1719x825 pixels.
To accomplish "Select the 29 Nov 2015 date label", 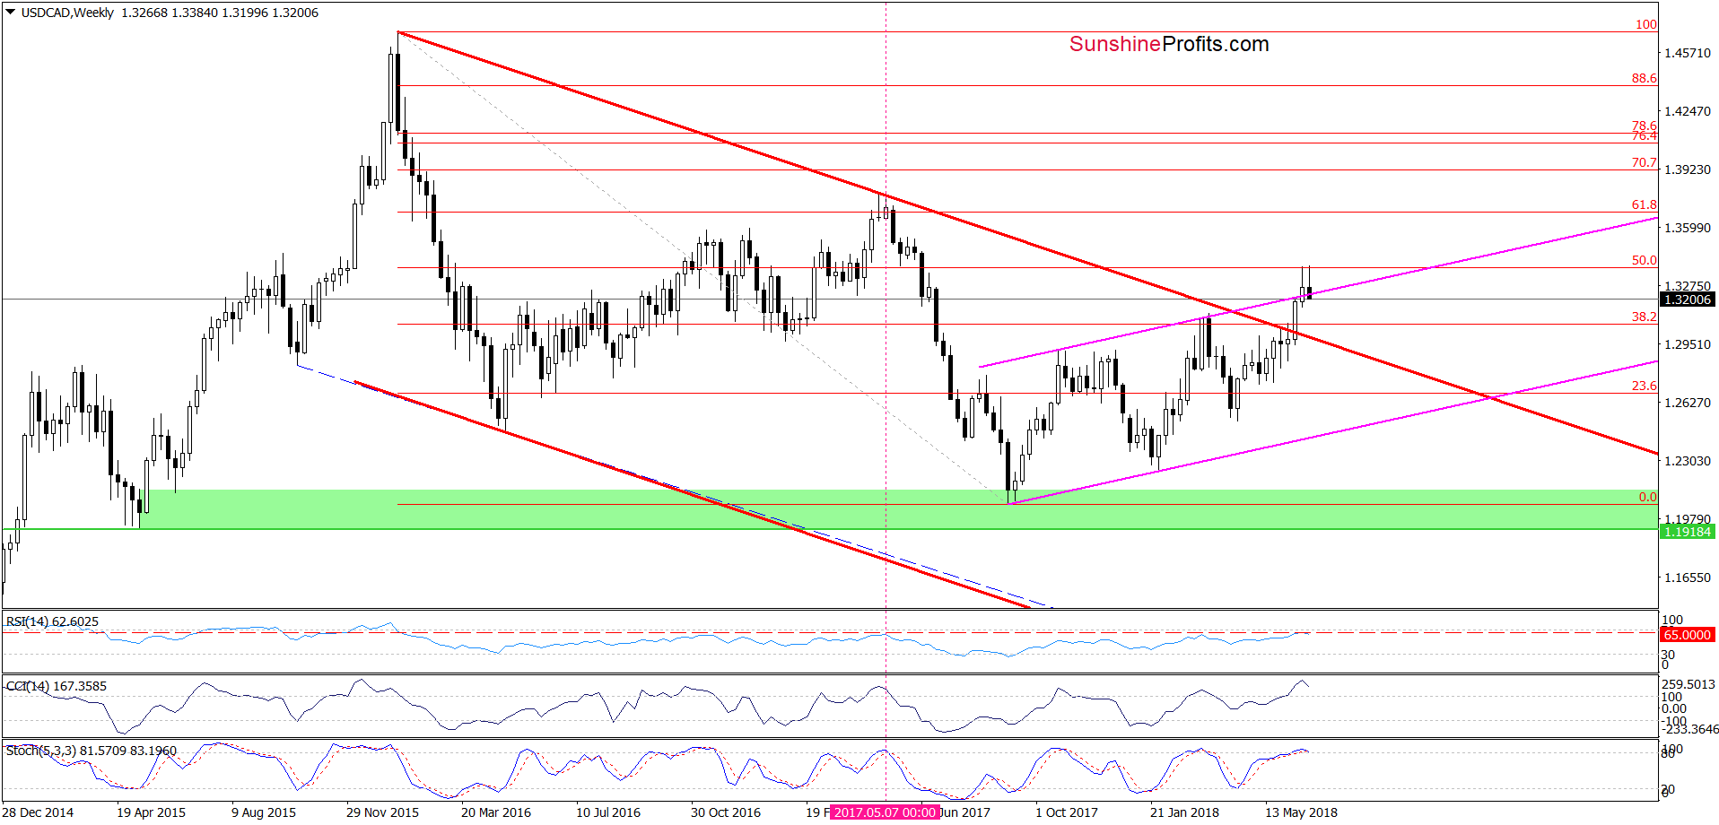I will click(382, 812).
